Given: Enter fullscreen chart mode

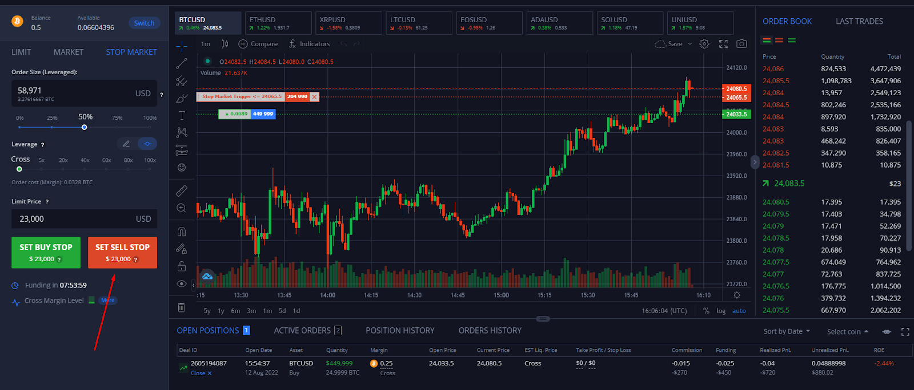Looking at the screenshot, I should [723, 44].
